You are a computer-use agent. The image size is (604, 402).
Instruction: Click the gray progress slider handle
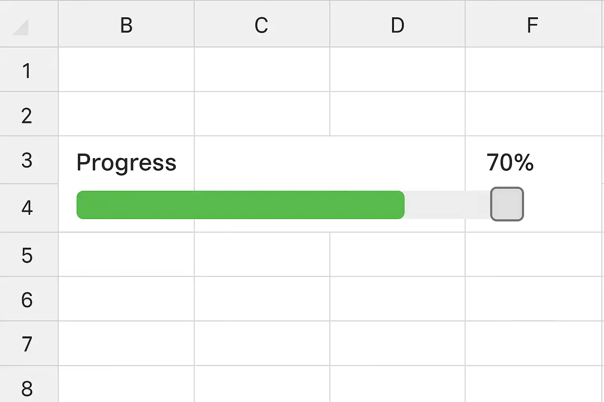tap(507, 204)
